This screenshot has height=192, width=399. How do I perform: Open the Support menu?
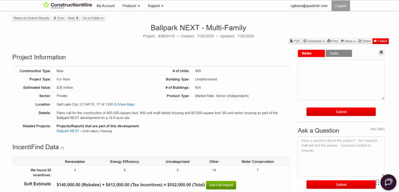pos(155,6)
